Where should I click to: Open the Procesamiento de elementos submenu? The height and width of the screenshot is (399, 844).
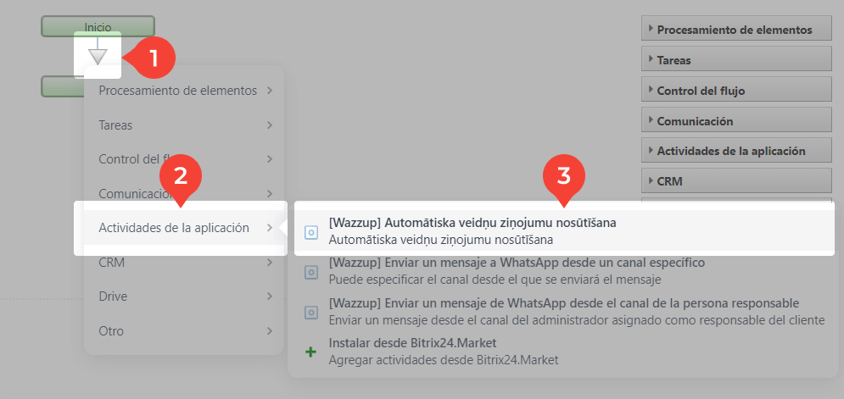tap(184, 91)
